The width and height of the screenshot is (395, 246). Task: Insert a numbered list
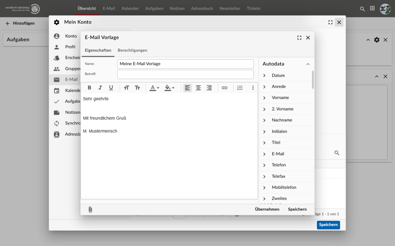tap(240, 88)
